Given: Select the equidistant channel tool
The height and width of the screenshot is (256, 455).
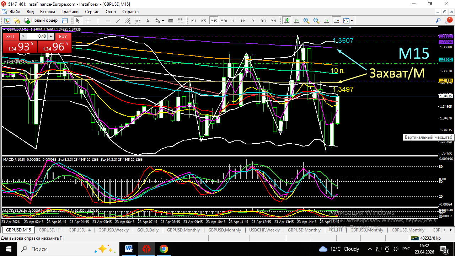Looking at the screenshot, I should pos(128,21).
